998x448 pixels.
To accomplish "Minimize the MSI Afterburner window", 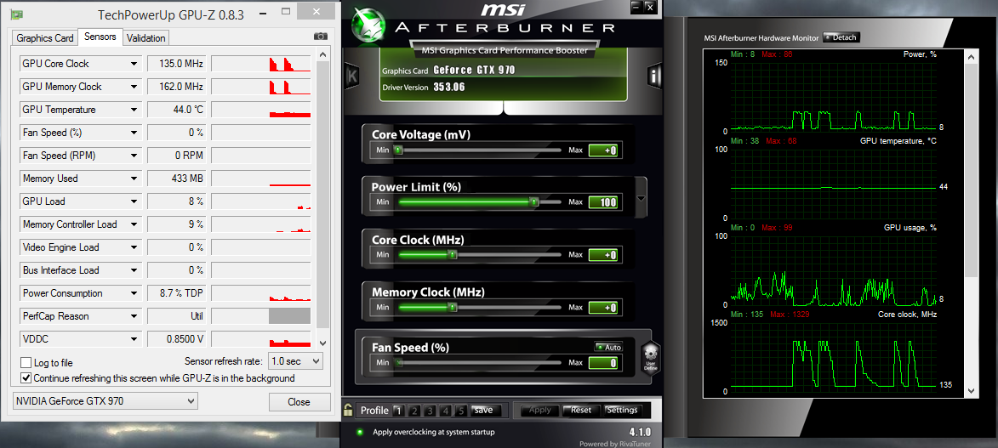I will coord(636,7).
